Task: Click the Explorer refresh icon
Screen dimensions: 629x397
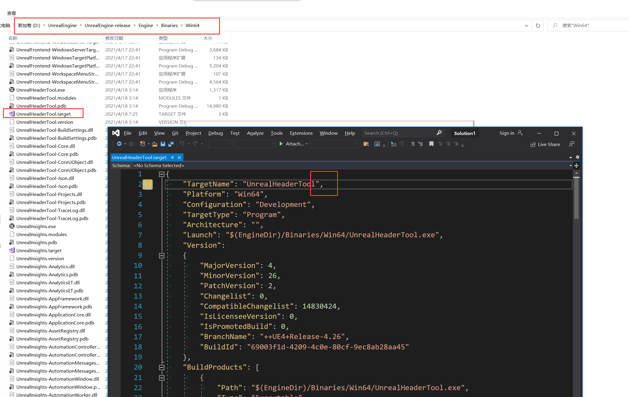Action: click(538, 26)
